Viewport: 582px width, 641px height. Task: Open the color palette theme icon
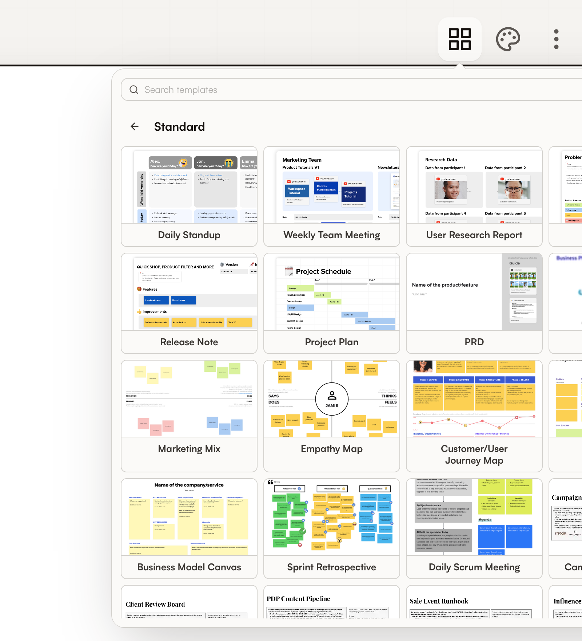pos(508,39)
